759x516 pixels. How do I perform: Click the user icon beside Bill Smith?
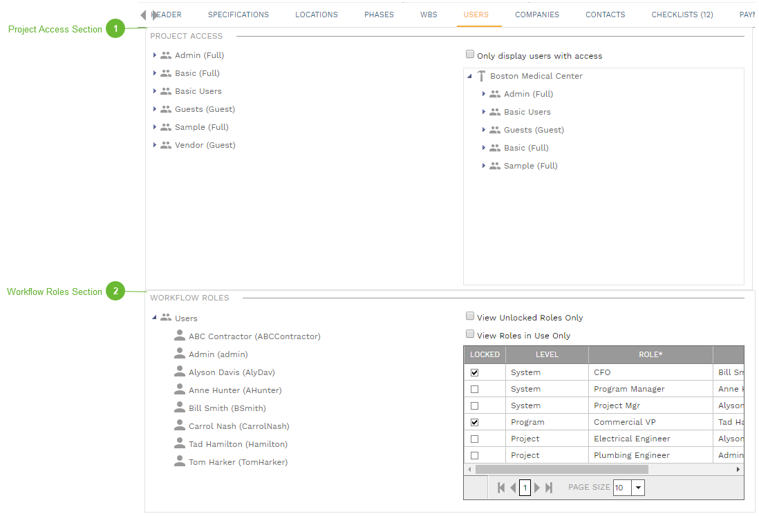tap(180, 408)
